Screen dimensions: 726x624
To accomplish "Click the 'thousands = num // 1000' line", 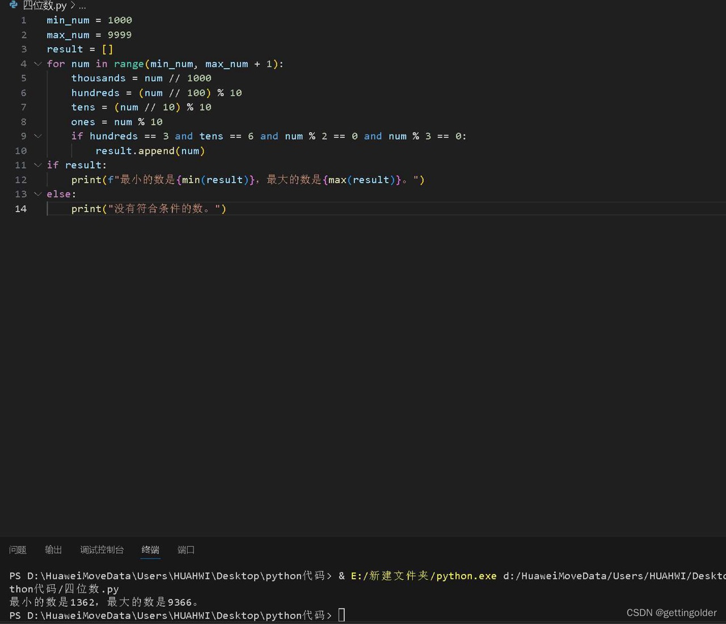I will tap(141, 78).
